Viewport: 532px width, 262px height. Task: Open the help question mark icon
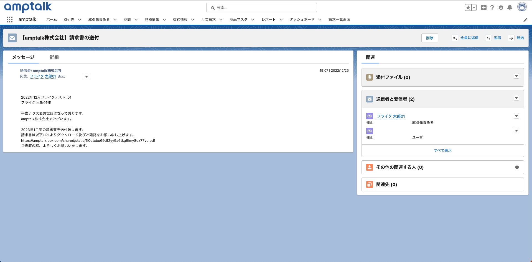coord(492,8)
